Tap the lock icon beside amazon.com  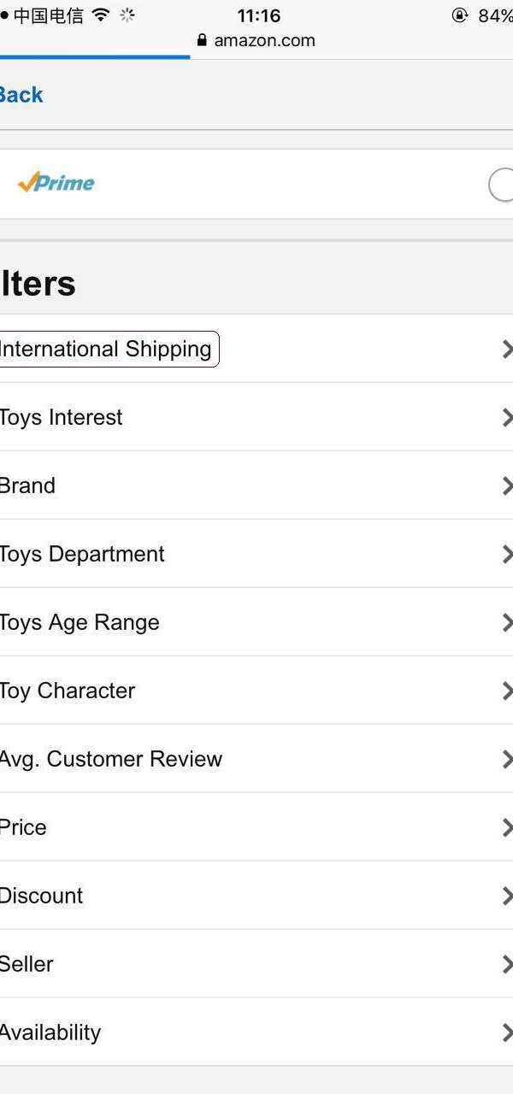click(x=202, y=40)
